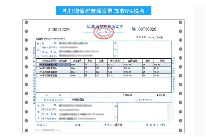Click the 3% tax rate in 三通 row
This screenshot has width=206, height=137.
click(x=148, y=75)
